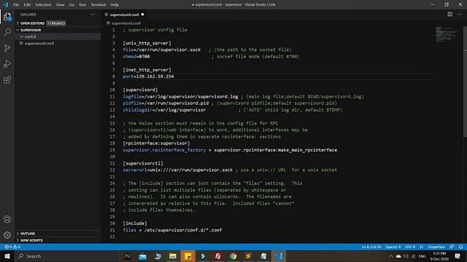The image size is (467, 262).
Task: Click the [inet_http_server] line in editor
Action: point(147,70)
